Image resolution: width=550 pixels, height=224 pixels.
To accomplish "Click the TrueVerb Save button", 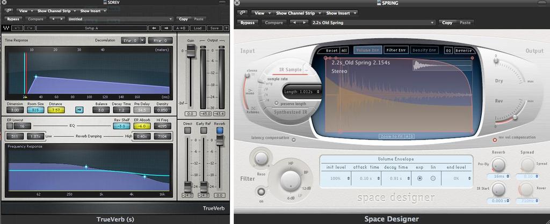I will [x=214, y=28].
